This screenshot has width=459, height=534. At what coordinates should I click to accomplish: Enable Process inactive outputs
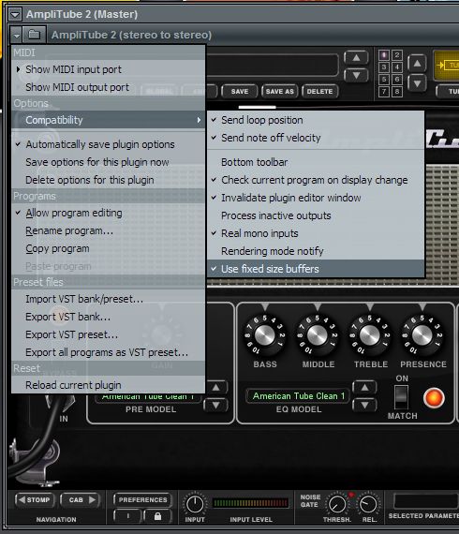click(316, 215)
